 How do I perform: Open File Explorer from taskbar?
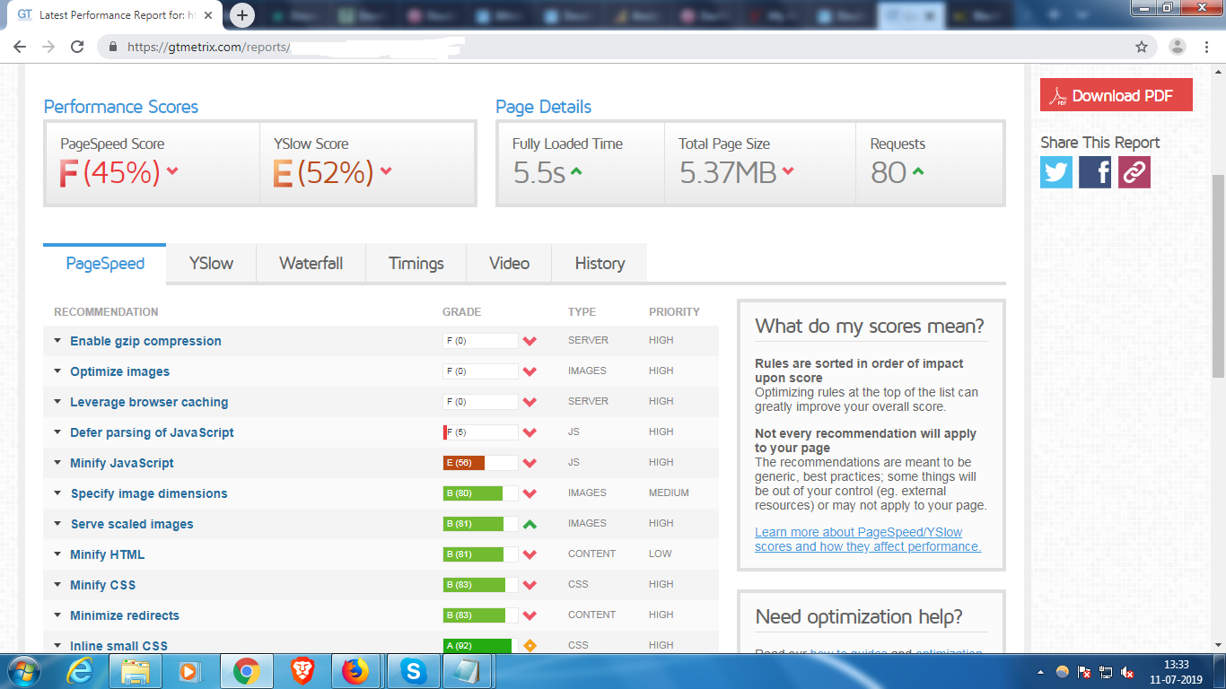[x=136, y=671]
